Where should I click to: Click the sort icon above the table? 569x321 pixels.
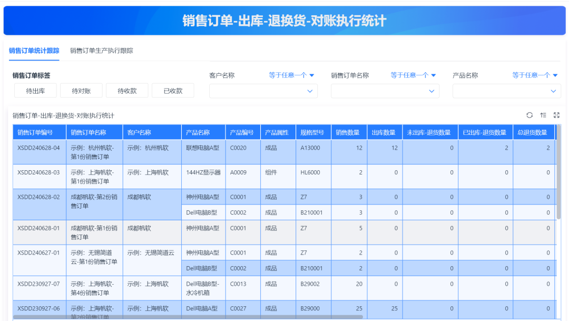[543, 115]
